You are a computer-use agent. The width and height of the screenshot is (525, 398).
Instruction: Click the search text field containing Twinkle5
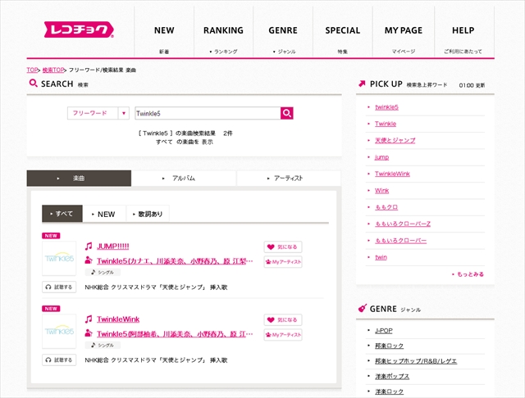coord(208,113)
